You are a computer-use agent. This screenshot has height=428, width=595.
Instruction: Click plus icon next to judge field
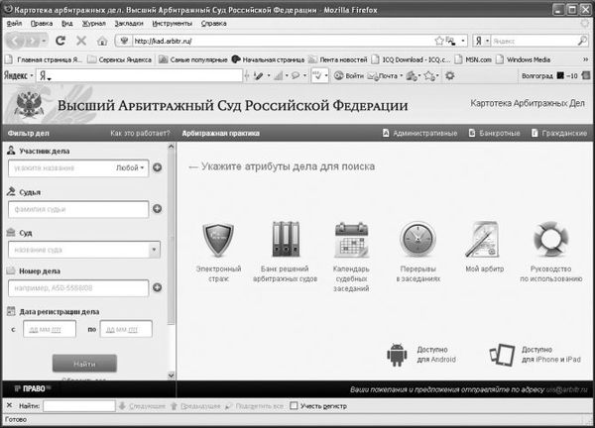pyautogui.click(x=157, y=208)
